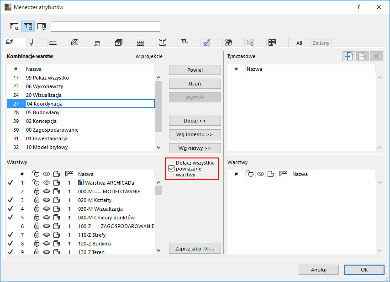Open the globe Cities tab
This screenshot has height=282, width=390.
228,43
